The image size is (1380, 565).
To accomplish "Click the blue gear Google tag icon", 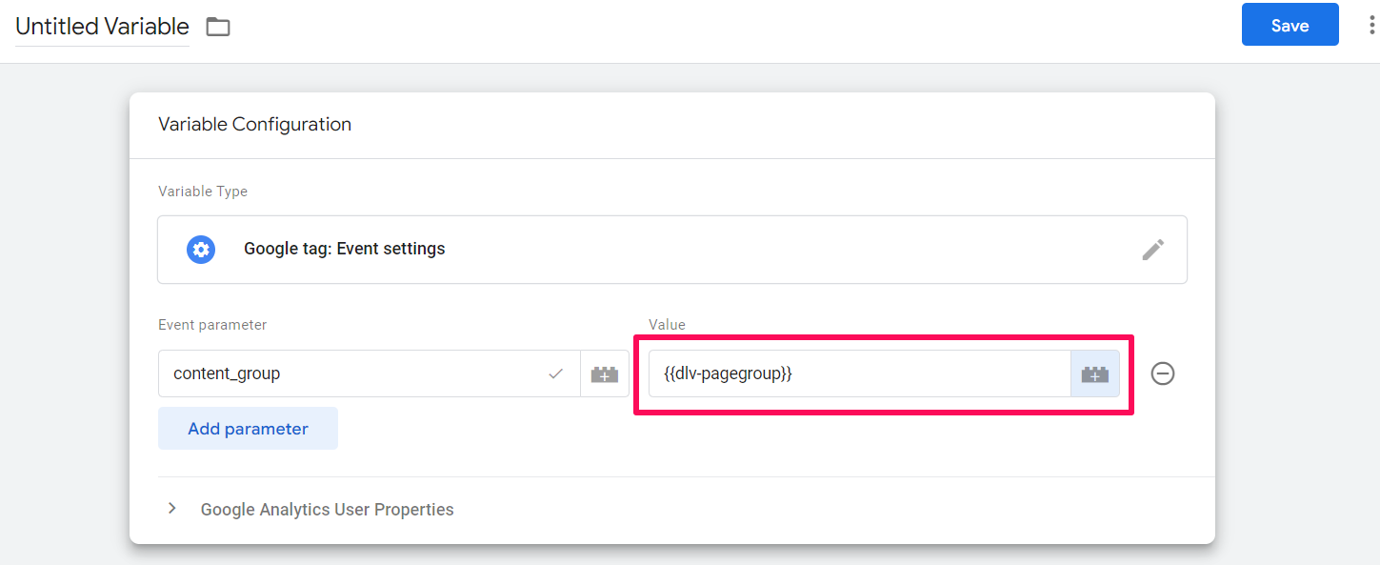I will tap(200, 250).
